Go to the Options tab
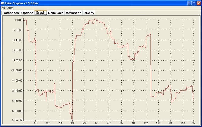Viewport: 202px width, 127px height. point(27,13)
